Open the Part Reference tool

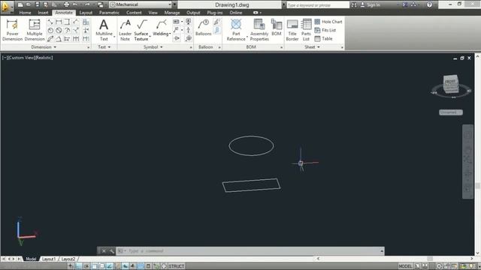click(236, 30)
